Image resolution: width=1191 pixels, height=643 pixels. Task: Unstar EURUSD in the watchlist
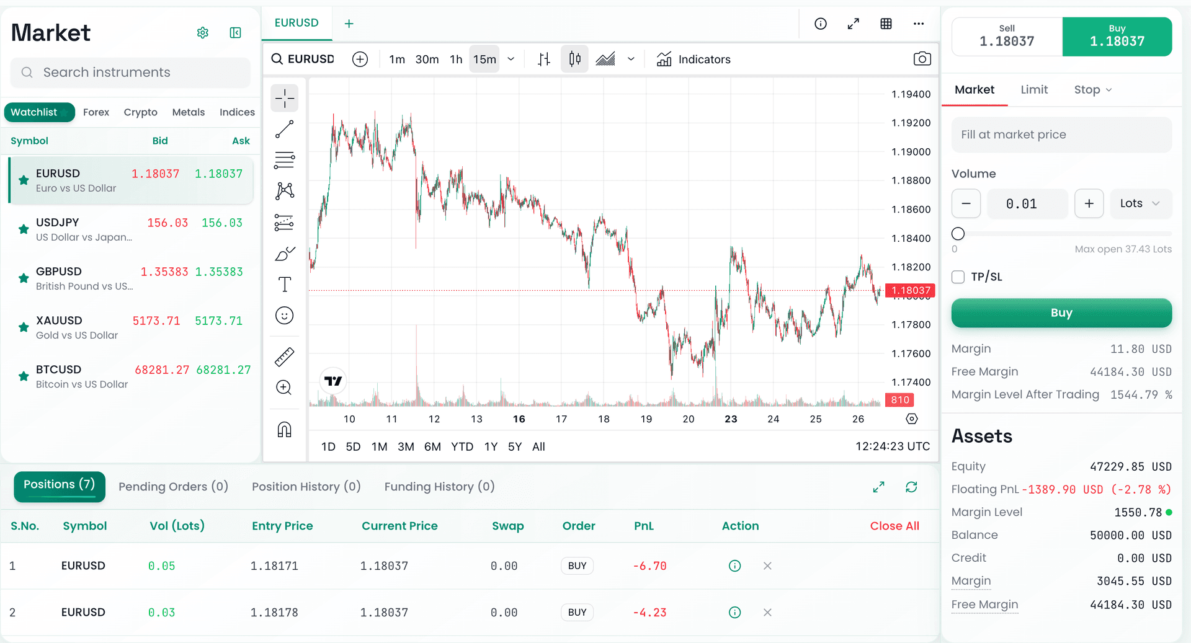tap(23, 180)
